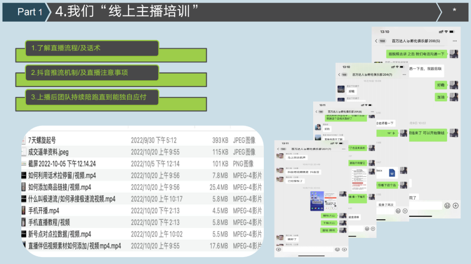Tap the plus icon in chat 208 input bar
The image size is (471, 264).
tap(456, 205)
